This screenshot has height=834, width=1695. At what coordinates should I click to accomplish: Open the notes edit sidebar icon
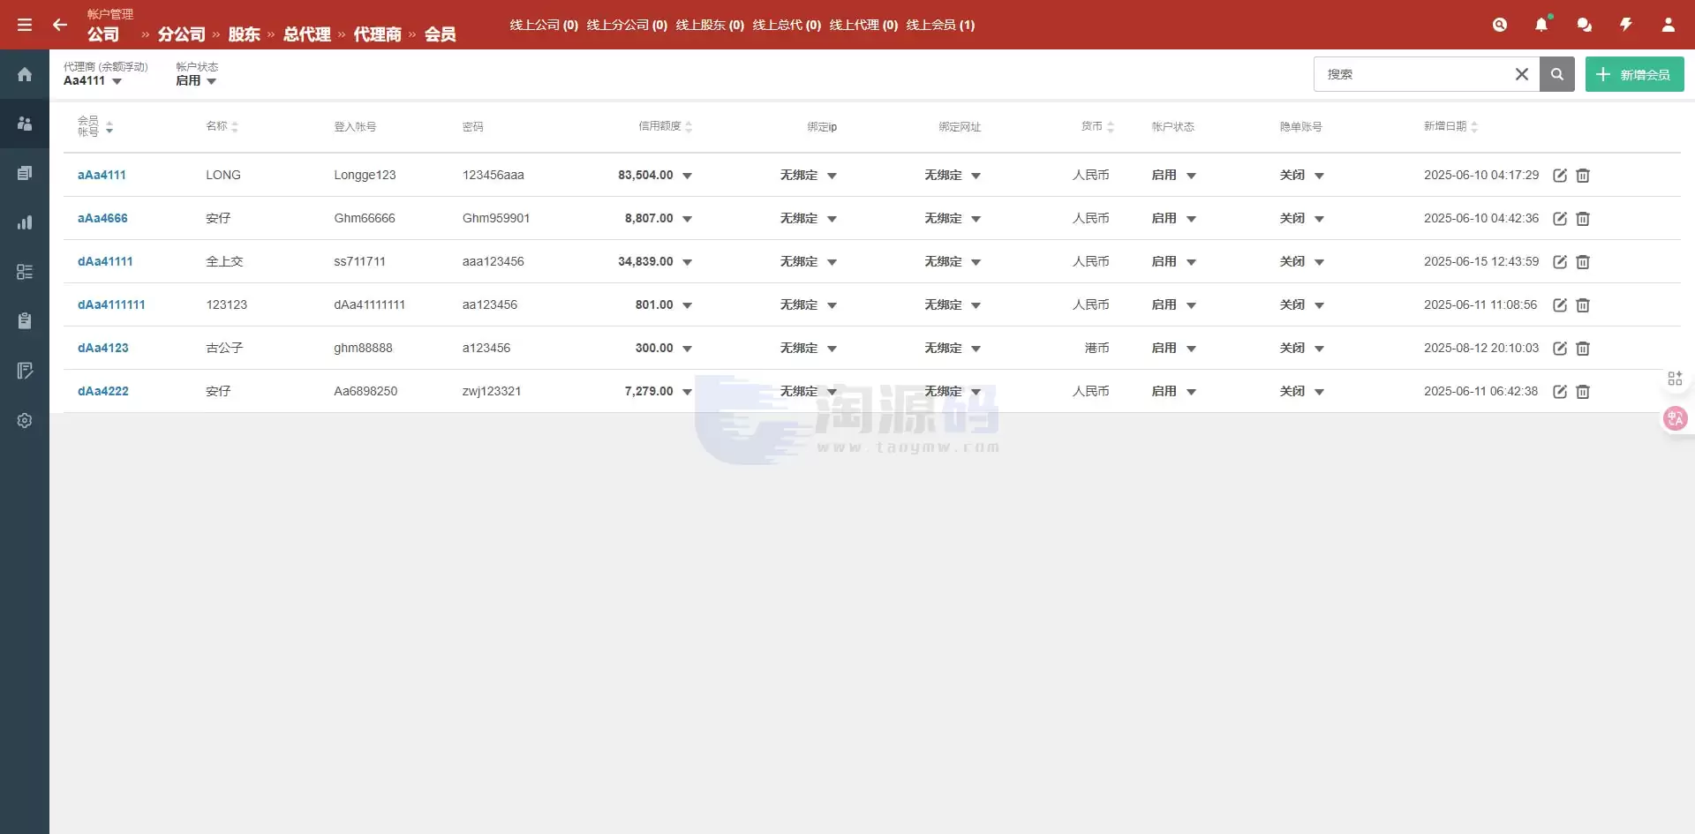click(25, 371)
